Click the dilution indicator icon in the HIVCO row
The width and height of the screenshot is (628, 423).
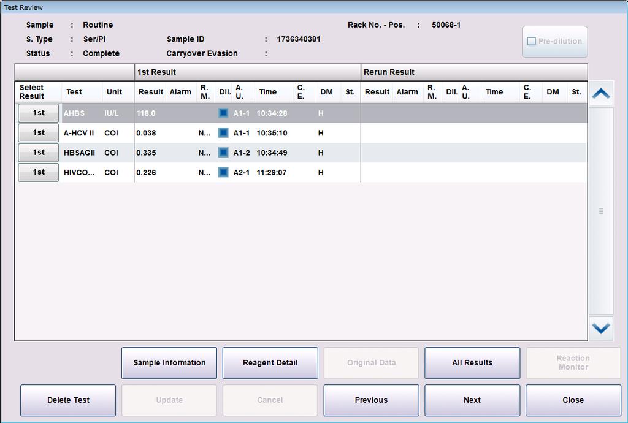(x=223, y=172)
